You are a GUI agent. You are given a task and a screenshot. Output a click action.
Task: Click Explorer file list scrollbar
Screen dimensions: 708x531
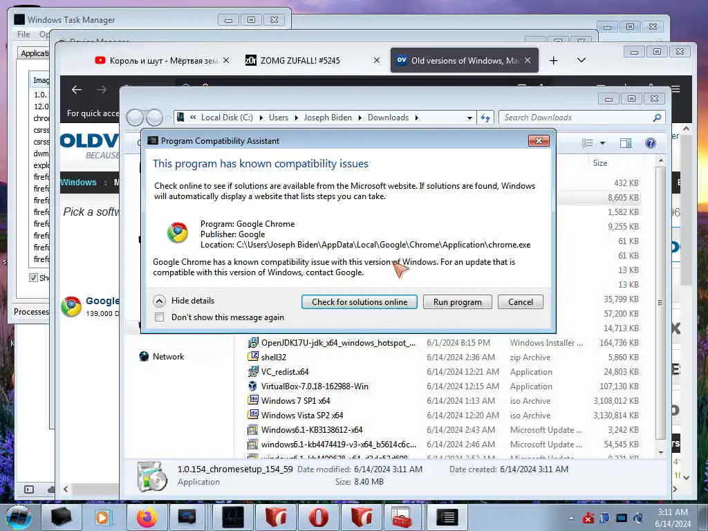tap(660, 303)
